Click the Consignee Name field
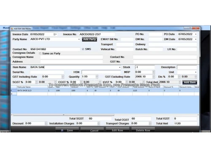Screen dimensions: 211x158 72,57
